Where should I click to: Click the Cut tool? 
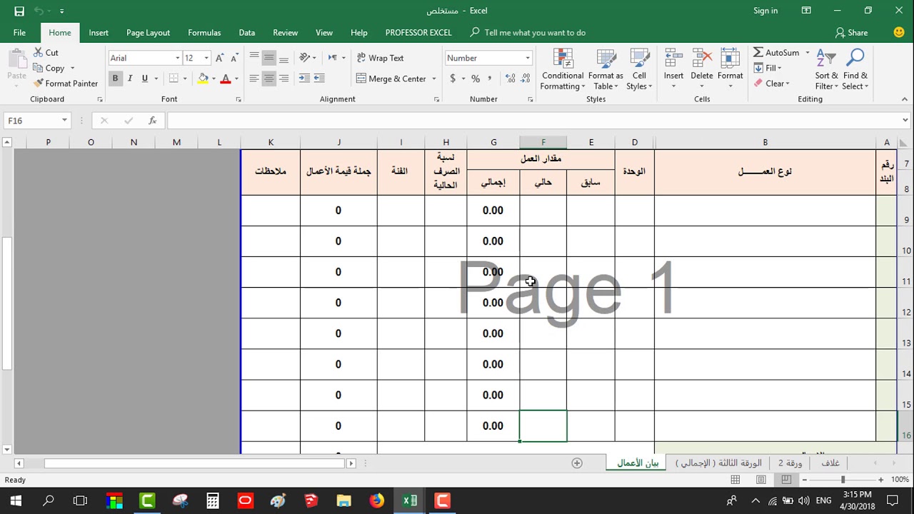click(x=46, y=53)
